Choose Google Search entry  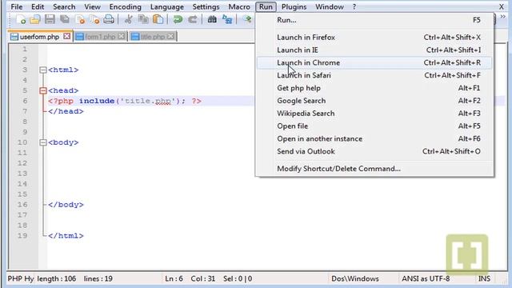374,101
